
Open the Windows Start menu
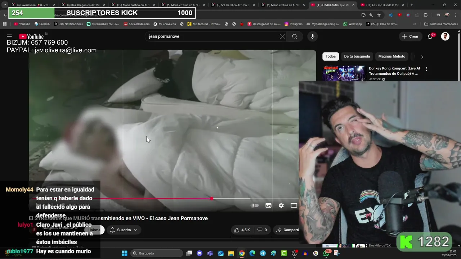click(x=124, y=253)
